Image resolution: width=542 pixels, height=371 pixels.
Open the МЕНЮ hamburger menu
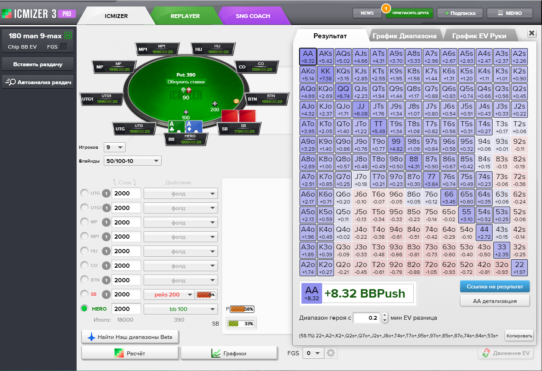tap(510, 13)
